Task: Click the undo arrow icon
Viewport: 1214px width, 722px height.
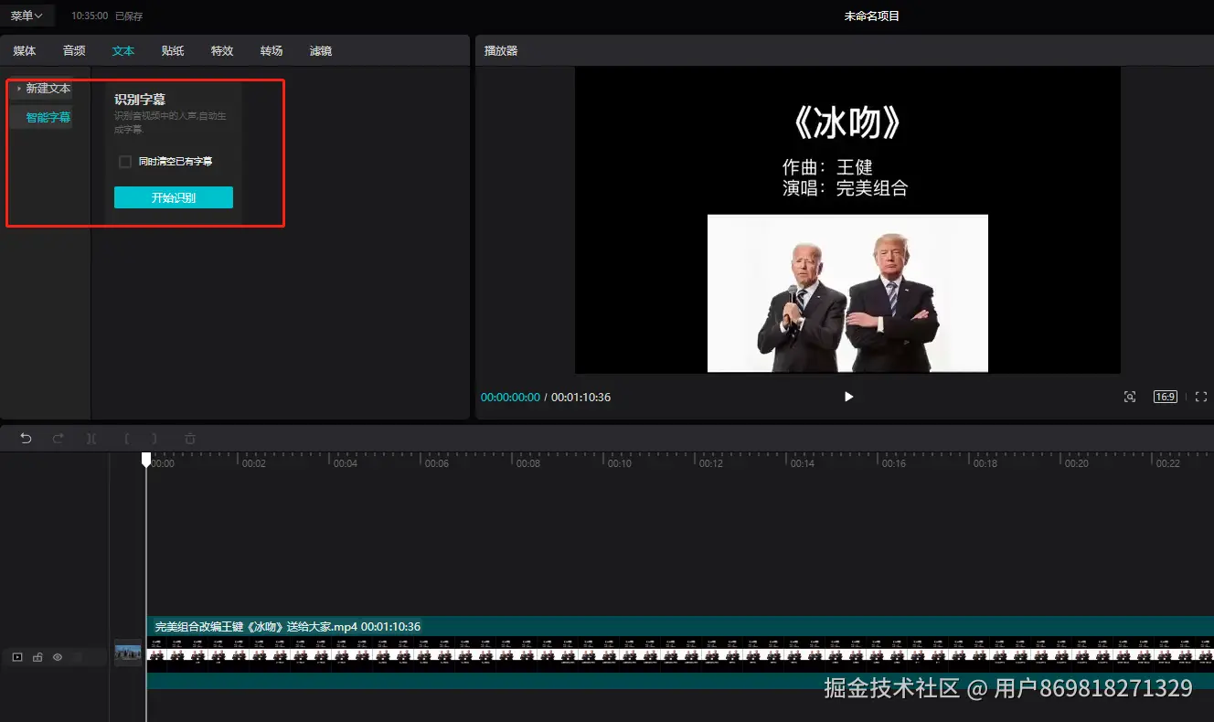Action: [x=26, y=439]
